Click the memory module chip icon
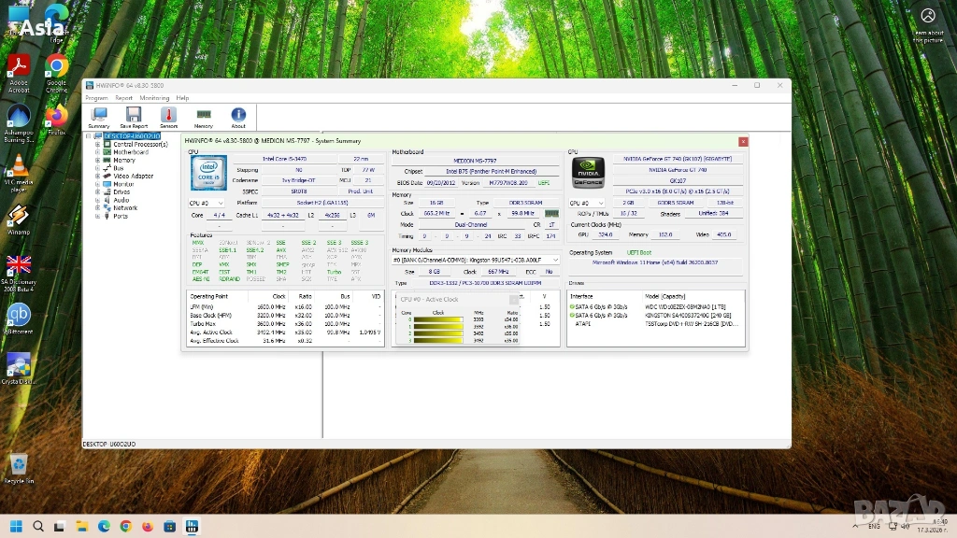957x538 pixels. [x=551, y=214]
